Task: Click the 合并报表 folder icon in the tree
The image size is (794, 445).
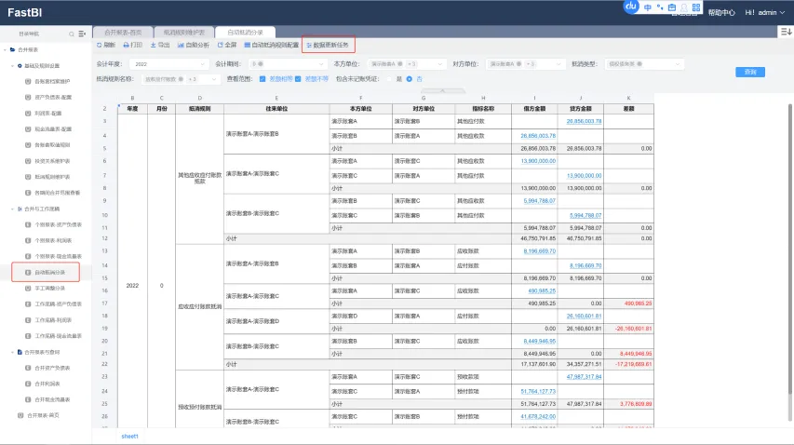Action: click(x=13, y=49)
